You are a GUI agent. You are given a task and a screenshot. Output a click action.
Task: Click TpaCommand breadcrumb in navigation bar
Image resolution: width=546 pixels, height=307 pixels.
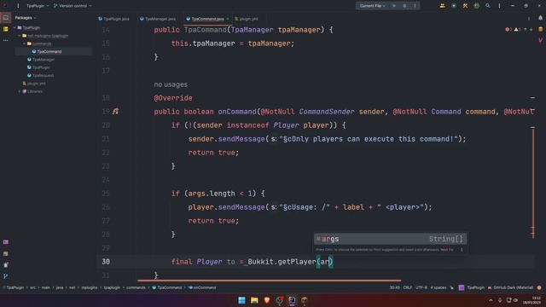167,287
